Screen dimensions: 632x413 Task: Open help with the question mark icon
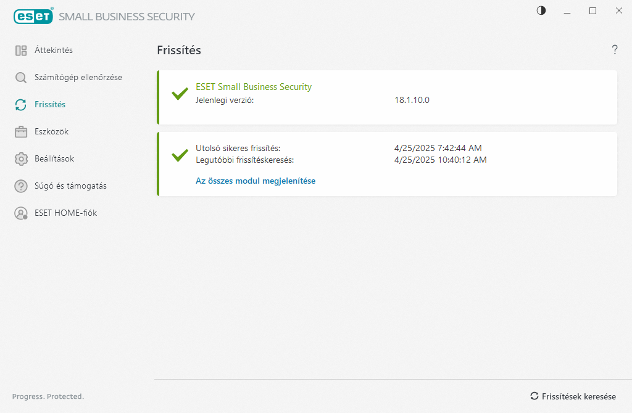pos(615,50)
